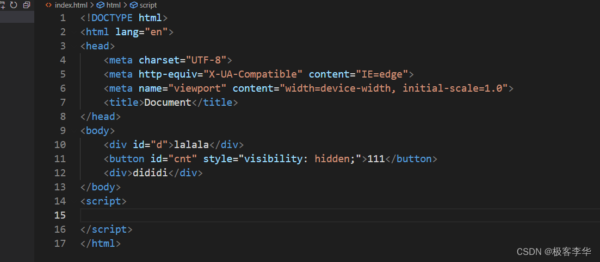The width and height of the screenshot is (600, 262).
Task: Click the Collapse Folders icon
Action: coord(26,5)
